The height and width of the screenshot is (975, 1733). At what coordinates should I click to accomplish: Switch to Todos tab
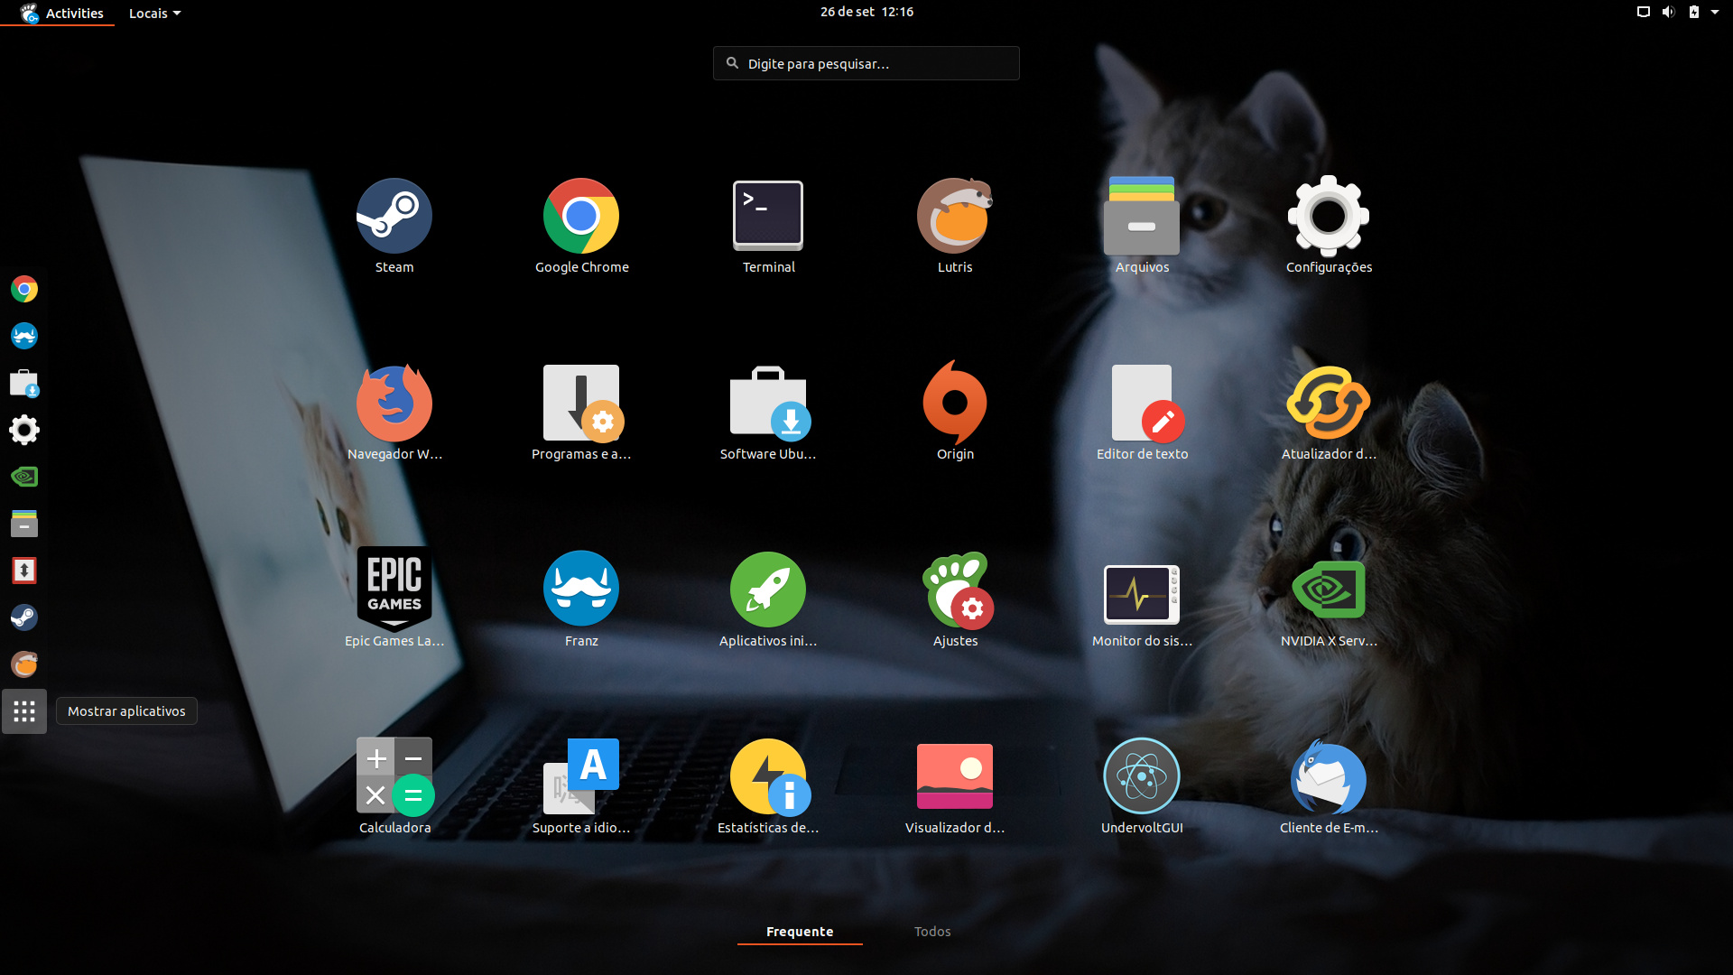pyautogui.click(x=932, y=932)
